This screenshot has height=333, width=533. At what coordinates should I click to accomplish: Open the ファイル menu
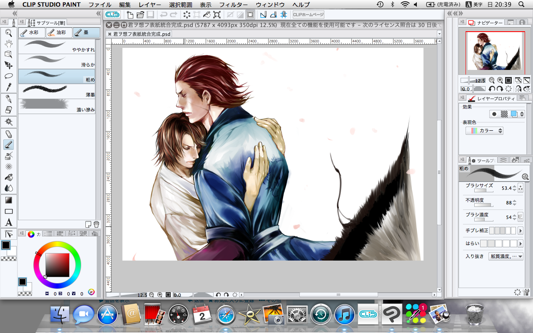[100, 5]
